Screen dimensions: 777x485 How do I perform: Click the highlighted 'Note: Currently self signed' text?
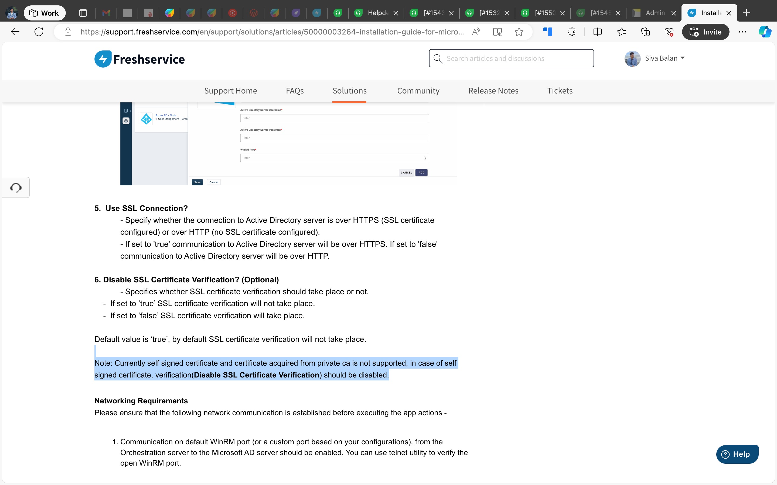click(x=275, y=369)
